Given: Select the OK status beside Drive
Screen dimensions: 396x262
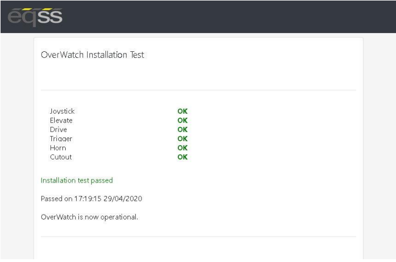Looking at the screenshot, I should (182, 130).
